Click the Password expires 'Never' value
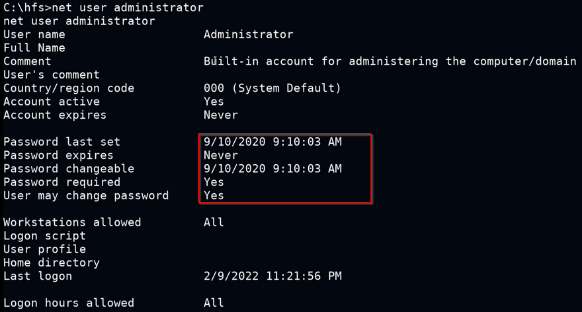The height and width of the screenshot is (312, 582). coord(221,156)
